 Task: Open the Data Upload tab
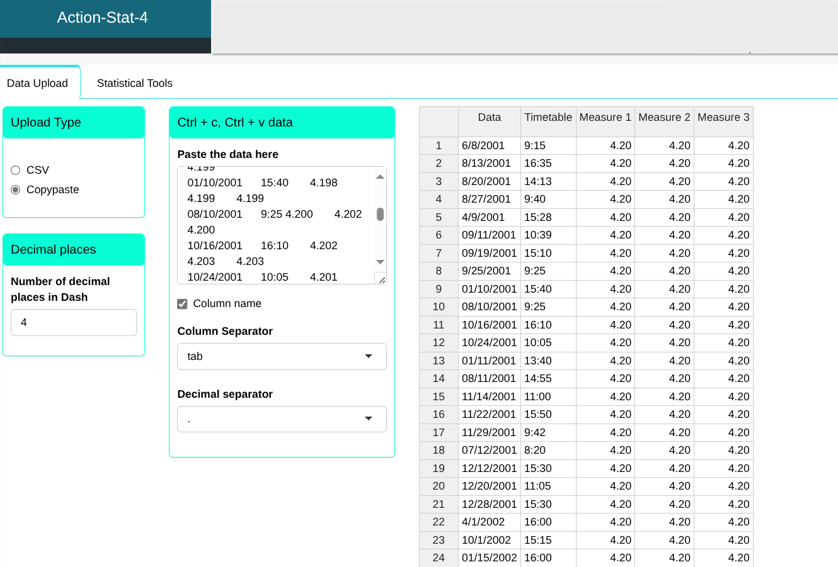[x=38, y=83]
